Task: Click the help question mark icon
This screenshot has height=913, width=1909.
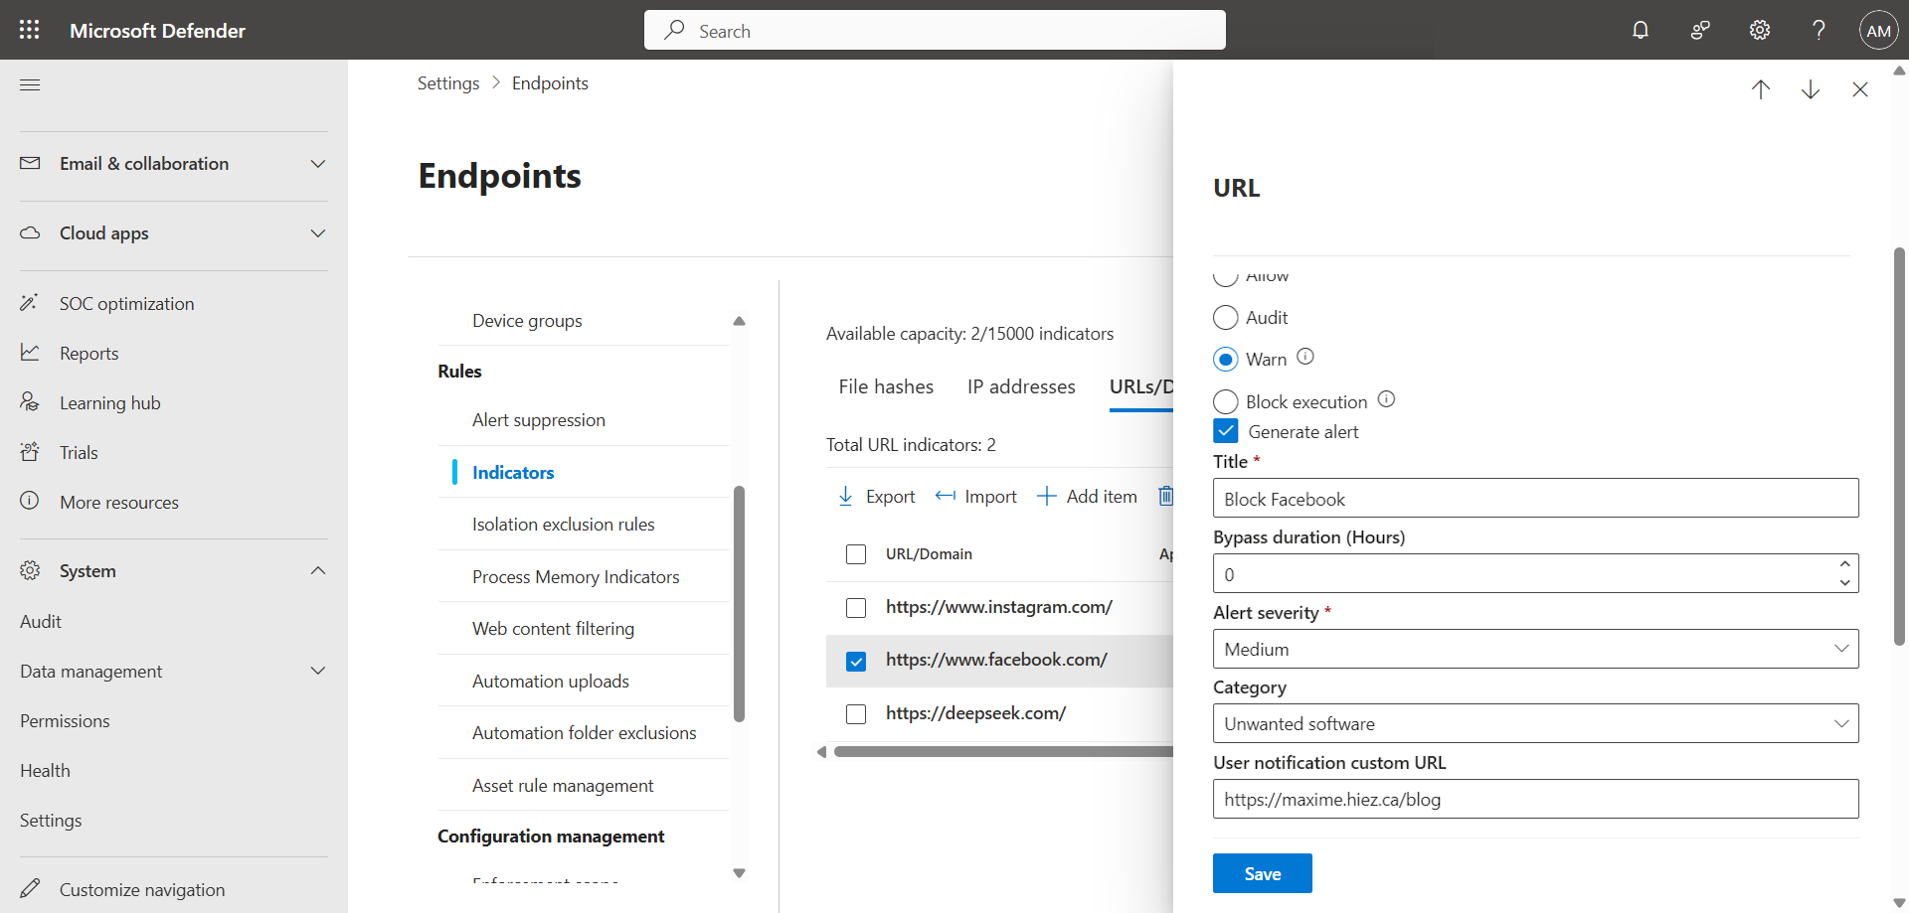Action: coord(1819,30)
